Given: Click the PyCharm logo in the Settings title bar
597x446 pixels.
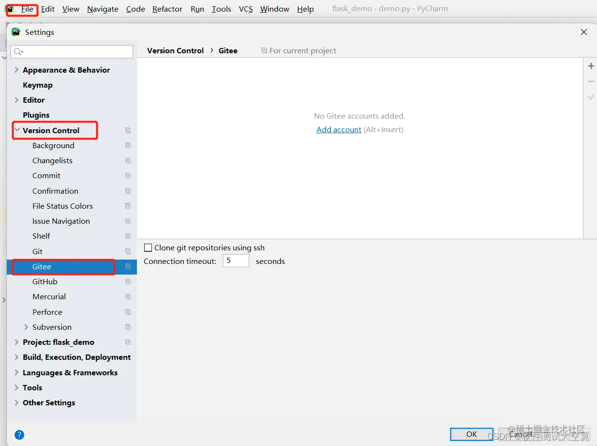Looking at the screenshot, I should 16,32.
